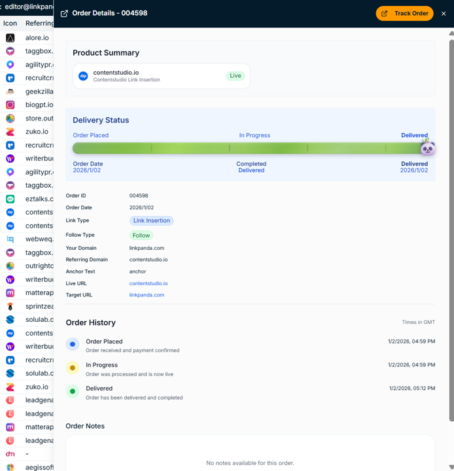Click the Referring column header
Viewport: 454px width, 471px height.
click(39, 24)
